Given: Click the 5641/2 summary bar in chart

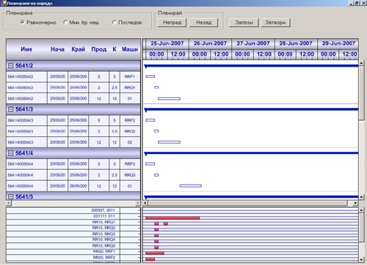Looking at the screenshot, I should coord(251,66).
